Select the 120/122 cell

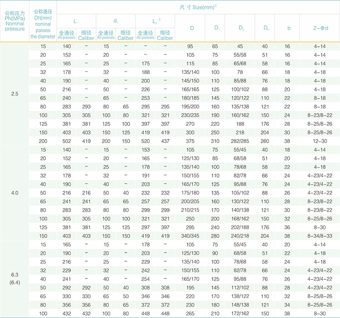(x=240, y=98)
